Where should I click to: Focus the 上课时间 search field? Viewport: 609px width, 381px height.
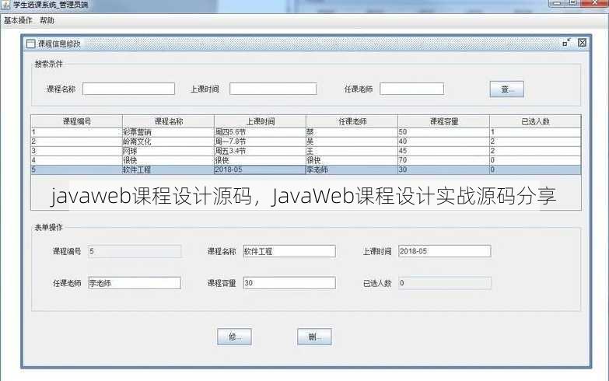click(273, 89)
